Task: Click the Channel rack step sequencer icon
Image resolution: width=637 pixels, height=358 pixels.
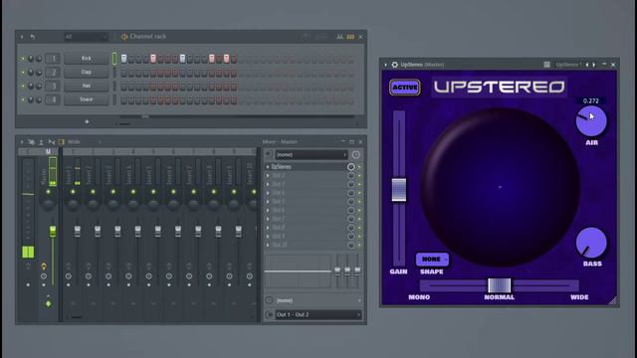Action: [x=123, y=37]
